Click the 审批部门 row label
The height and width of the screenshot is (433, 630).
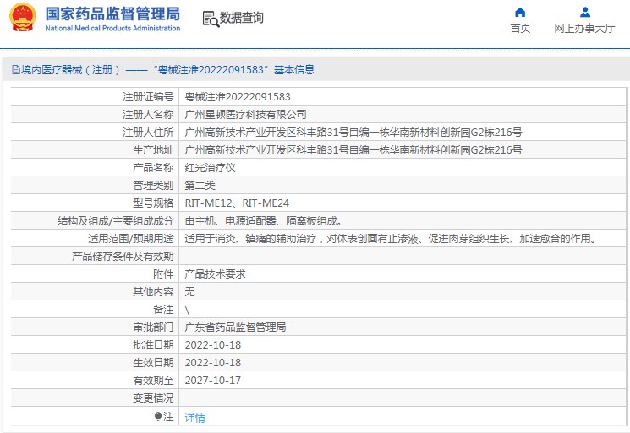[x=153, y=327]
